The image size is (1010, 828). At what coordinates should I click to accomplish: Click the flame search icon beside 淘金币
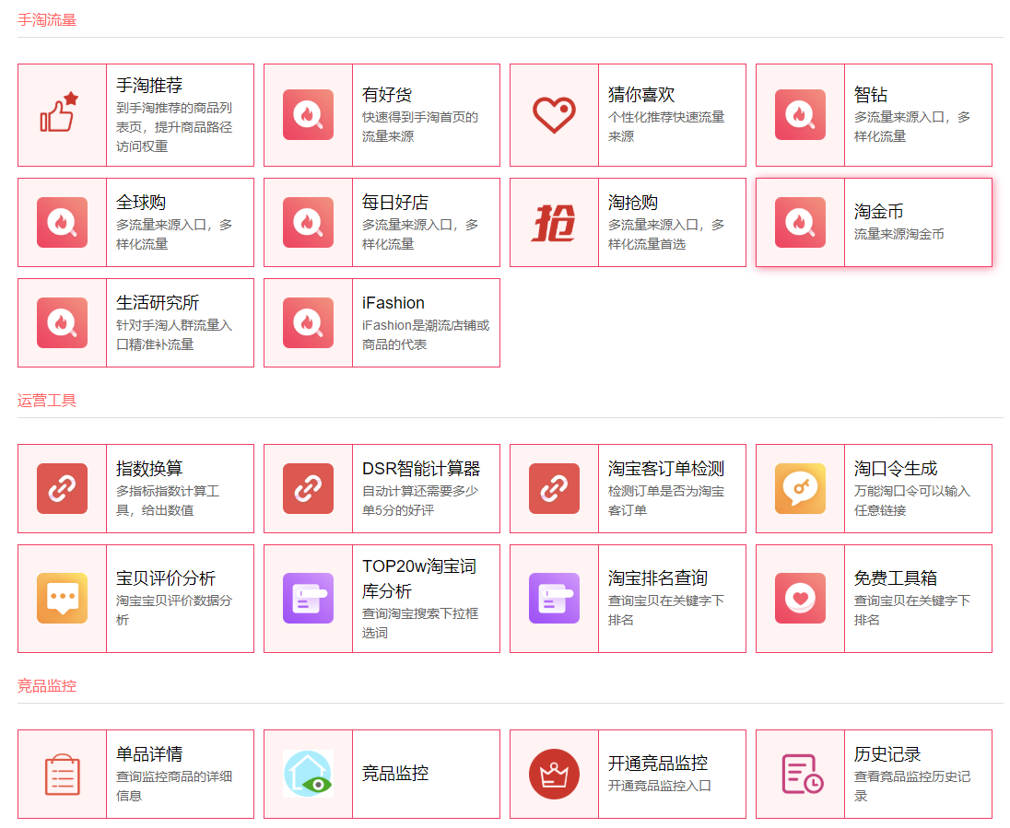[x=800, y=222]
